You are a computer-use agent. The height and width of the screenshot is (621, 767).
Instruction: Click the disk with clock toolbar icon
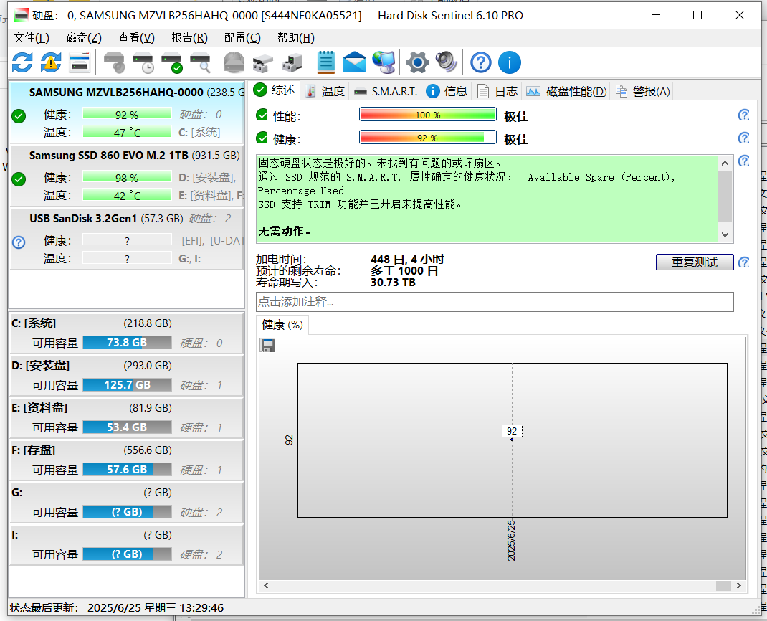143,62
